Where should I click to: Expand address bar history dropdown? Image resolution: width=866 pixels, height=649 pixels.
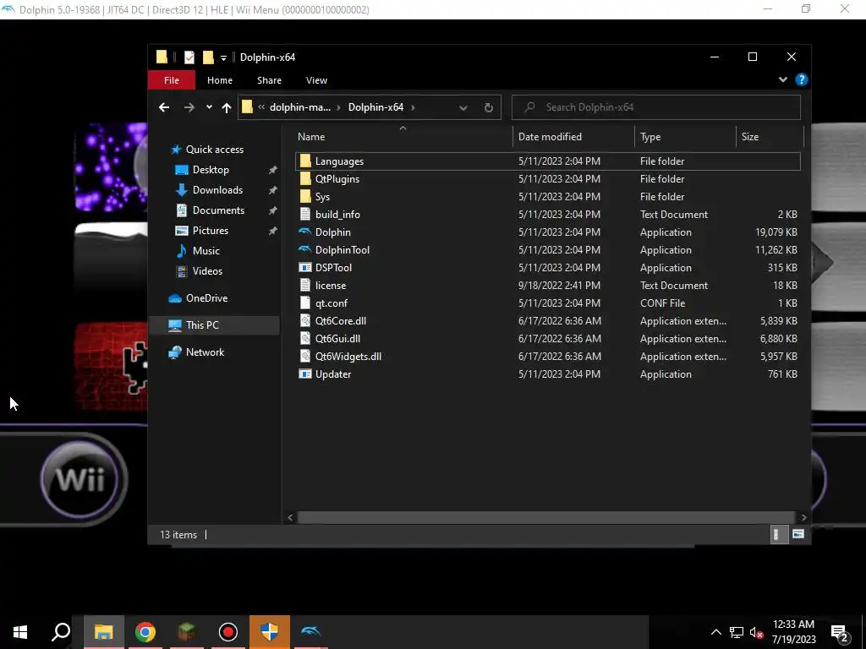tap(463, 107)
